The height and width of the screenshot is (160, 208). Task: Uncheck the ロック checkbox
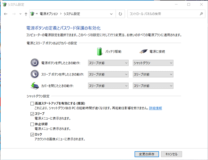point(32,134)
